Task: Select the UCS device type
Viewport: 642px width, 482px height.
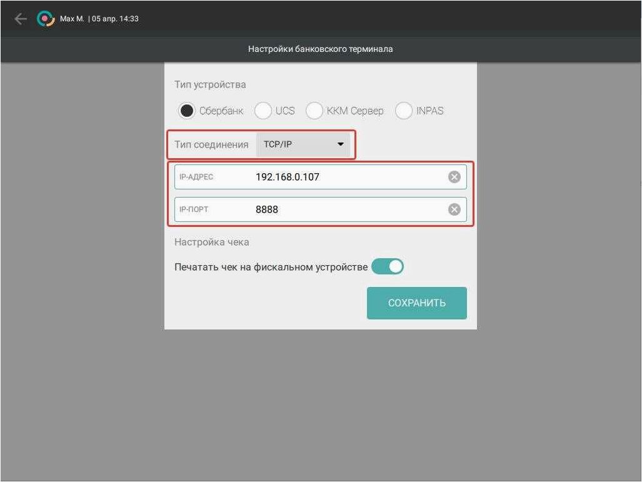Action: point(263,111)
